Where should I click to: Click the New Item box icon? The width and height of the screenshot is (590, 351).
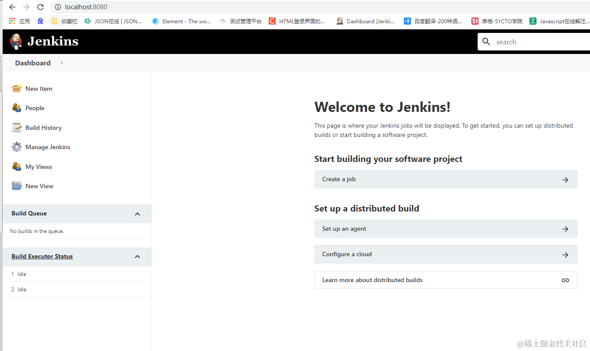click(x=17, y=89)
